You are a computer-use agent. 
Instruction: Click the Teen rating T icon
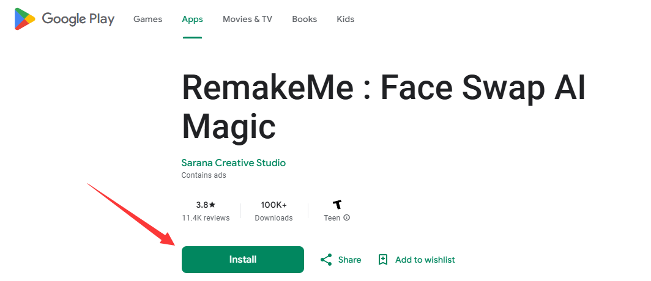click(x=337, y=205)
